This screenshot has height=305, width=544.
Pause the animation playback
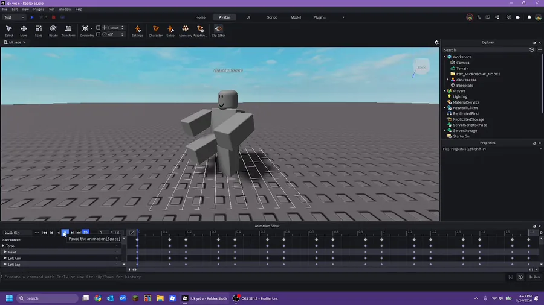(65, 233)
